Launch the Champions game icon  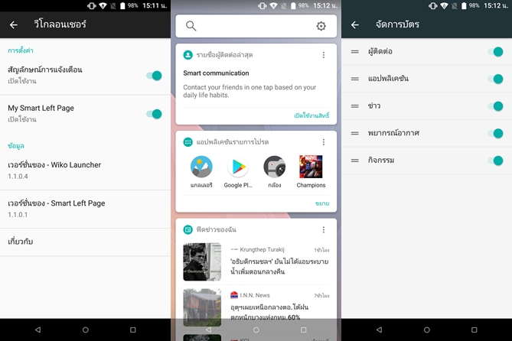point(311,167)
